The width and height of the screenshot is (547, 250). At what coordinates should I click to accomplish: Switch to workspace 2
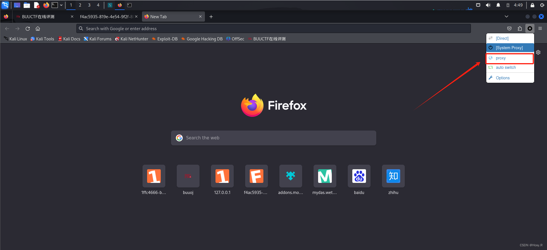(80, 5)
